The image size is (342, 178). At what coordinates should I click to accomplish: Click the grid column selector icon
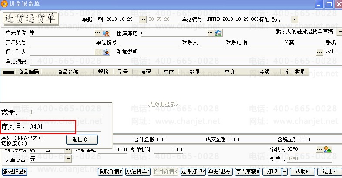coord(8,72)
